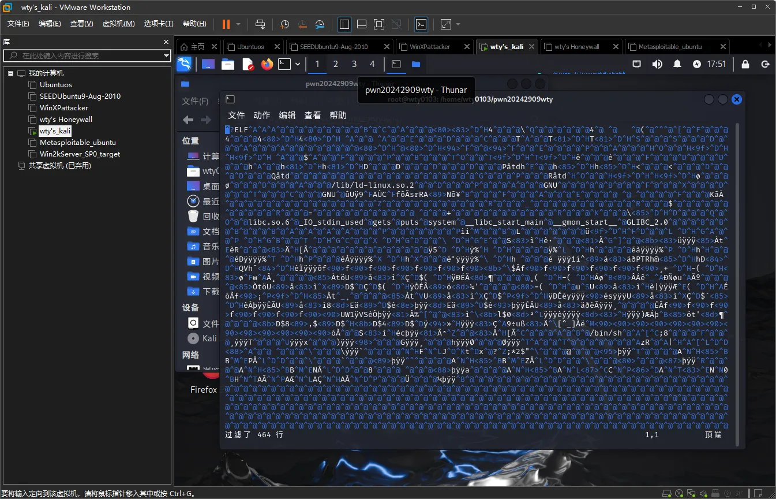
Task: Click the show desktop panel icon
Action: point(208,64)
